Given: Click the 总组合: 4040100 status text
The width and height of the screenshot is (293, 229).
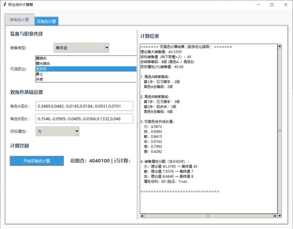Looking at the screenshot, I should pyautogui.click(x=90, y=161).
